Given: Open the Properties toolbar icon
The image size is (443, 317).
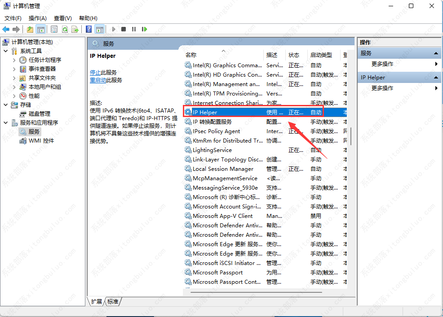Looking at the screenshot, I should point(54,29).
